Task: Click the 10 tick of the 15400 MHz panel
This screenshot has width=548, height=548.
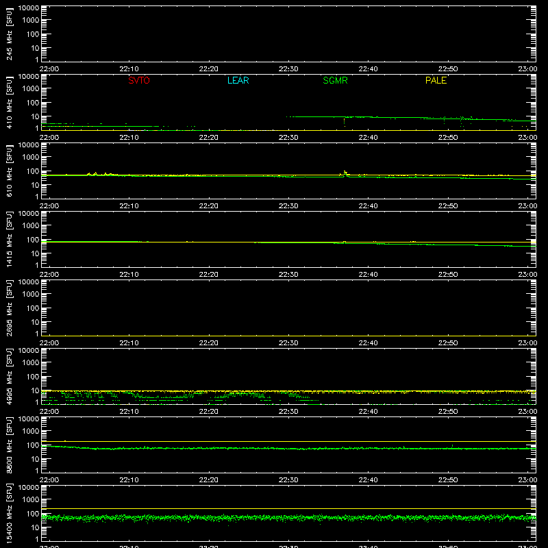Action: pos(35,527)
